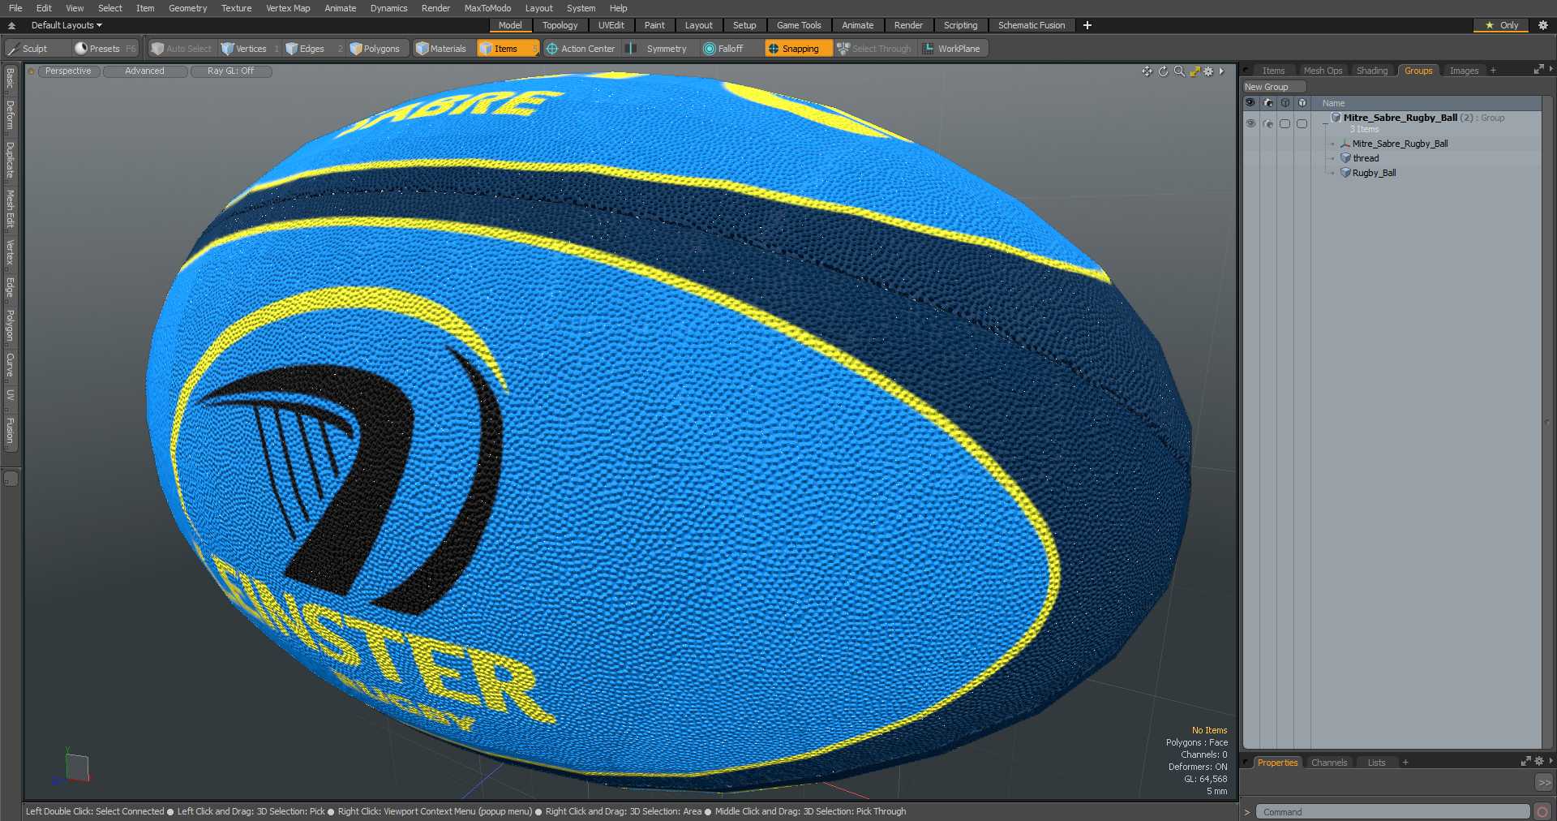Open the Presets browser
The image size is (1557, 821).
105,49
